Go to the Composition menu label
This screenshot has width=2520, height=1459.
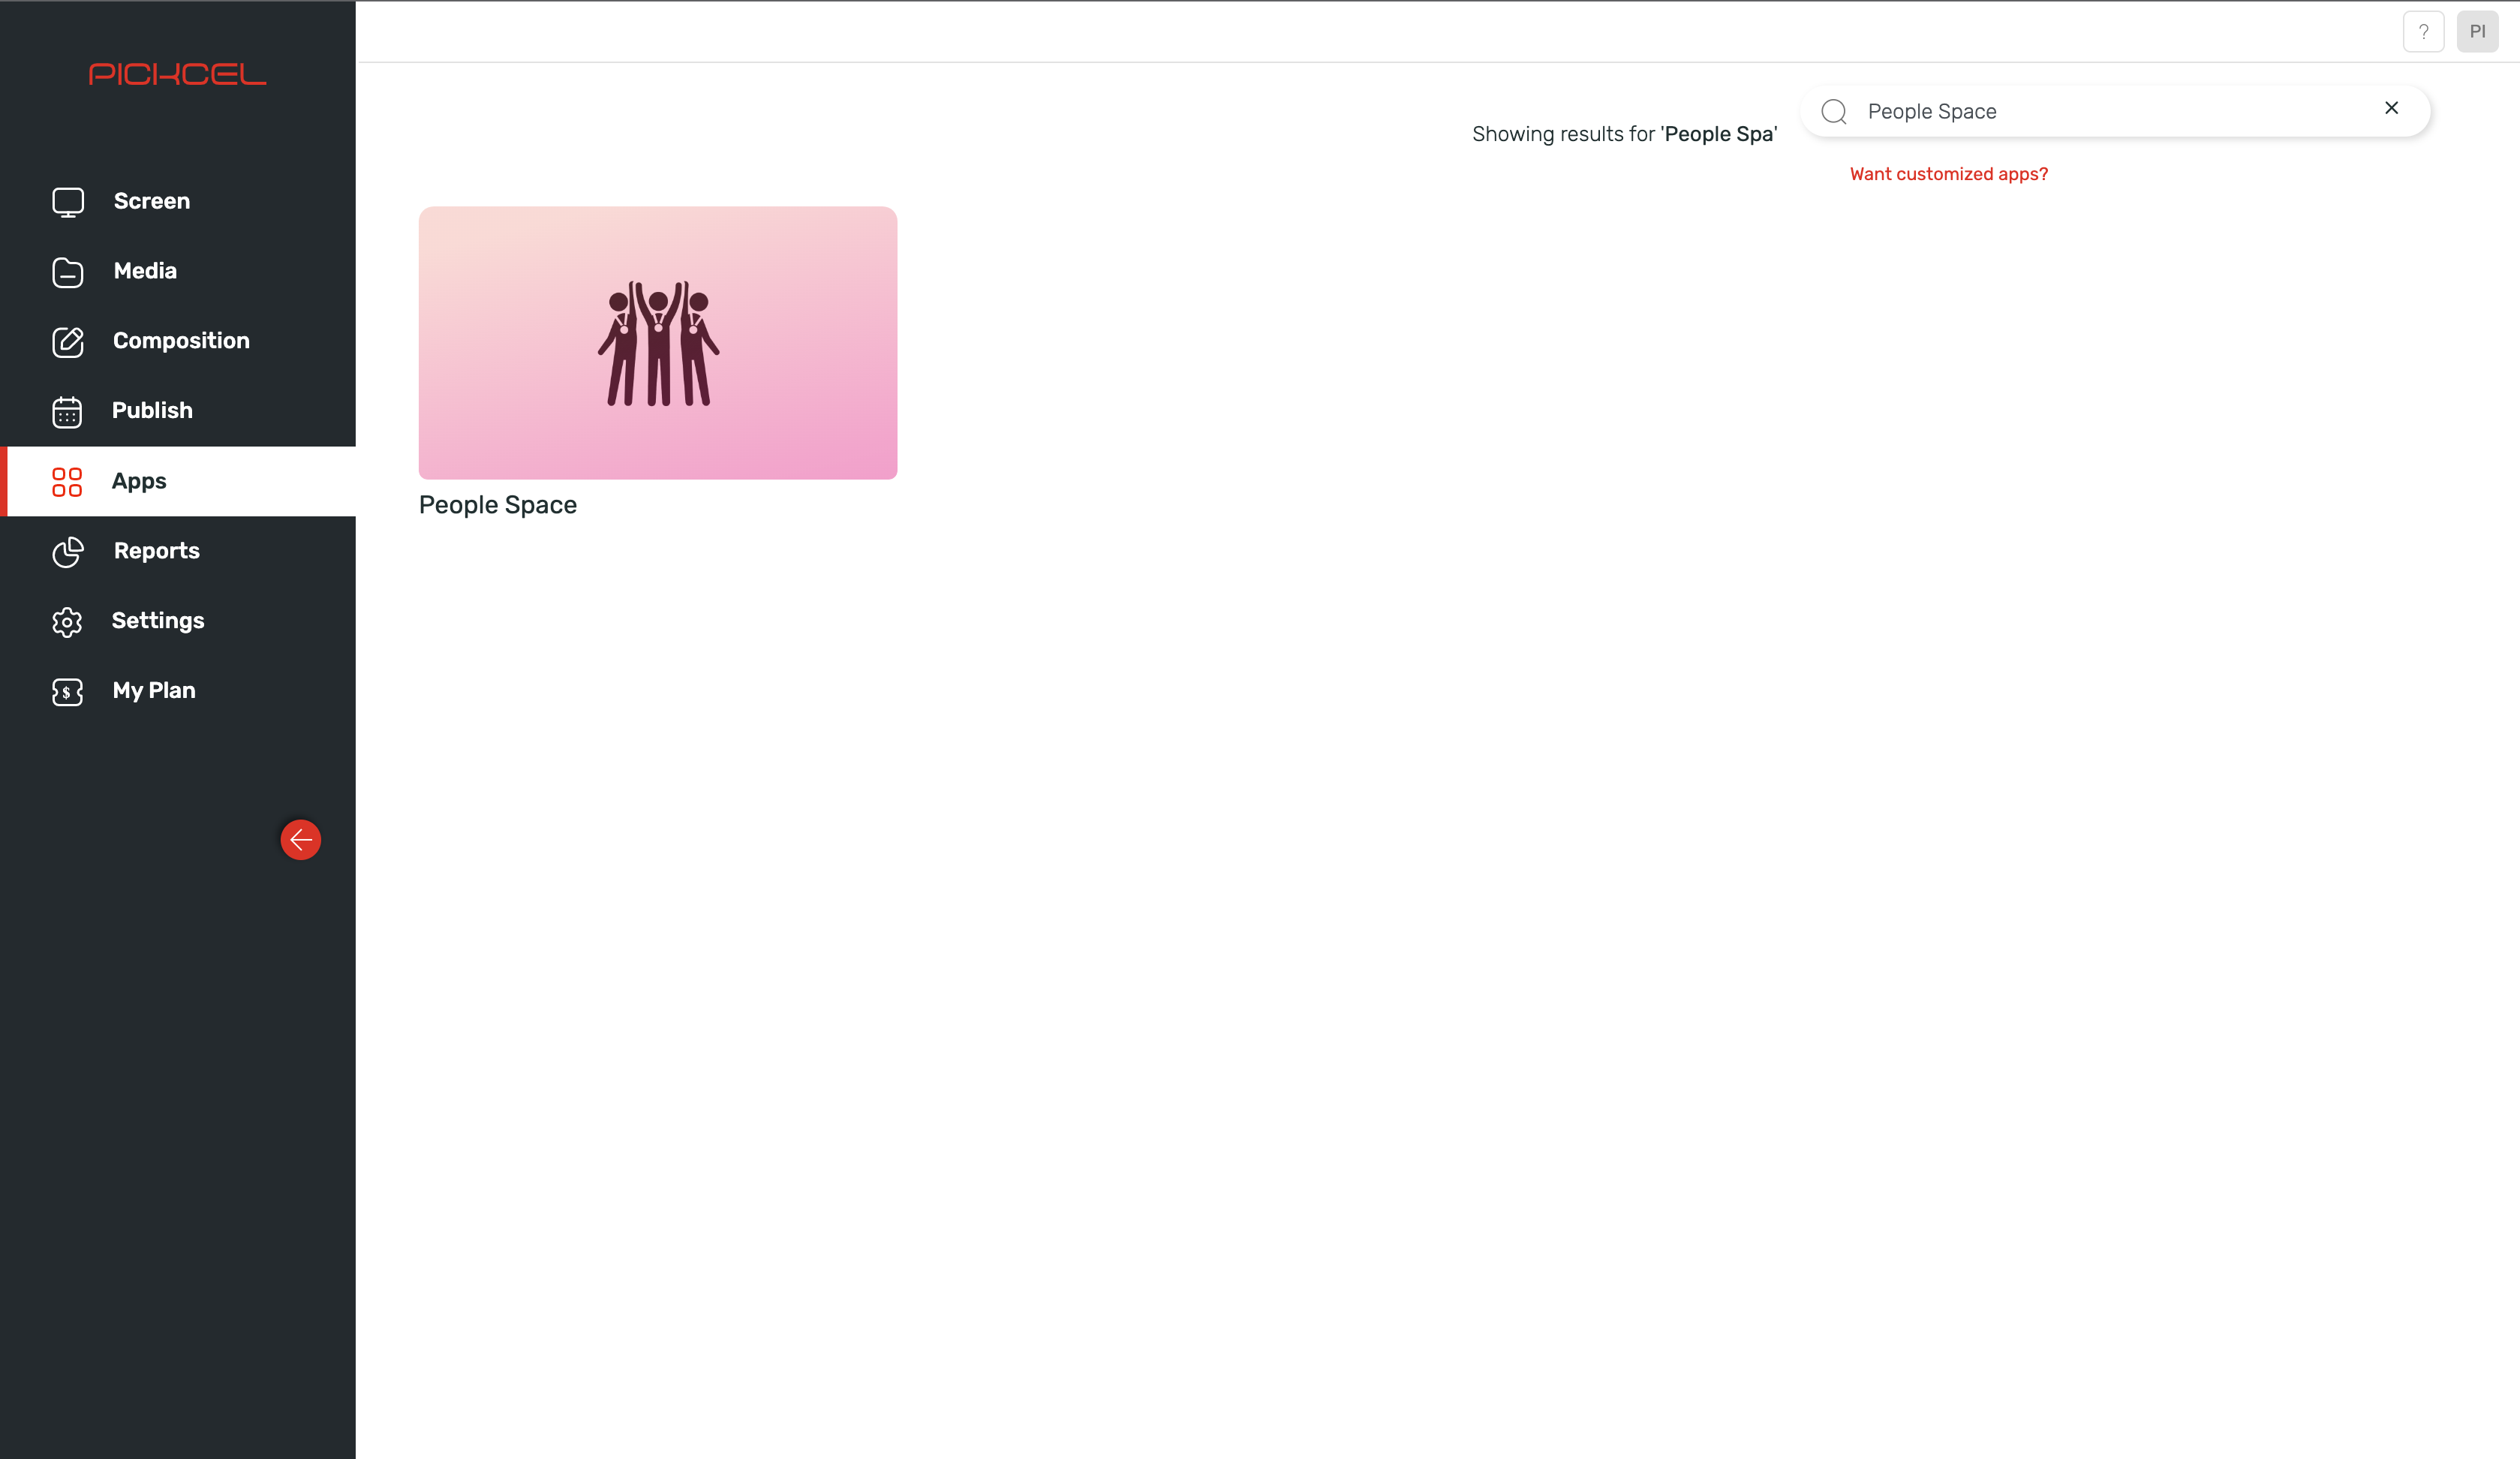(x=181, y=341)
